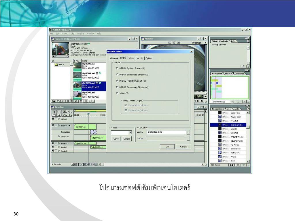Click the Save preset button
Viewport: 295px width, 221px height.
click(116, 139)
